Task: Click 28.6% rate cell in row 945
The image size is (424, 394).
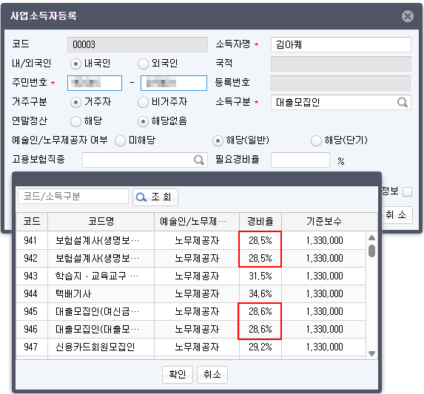Action: (x=260, y=312)
